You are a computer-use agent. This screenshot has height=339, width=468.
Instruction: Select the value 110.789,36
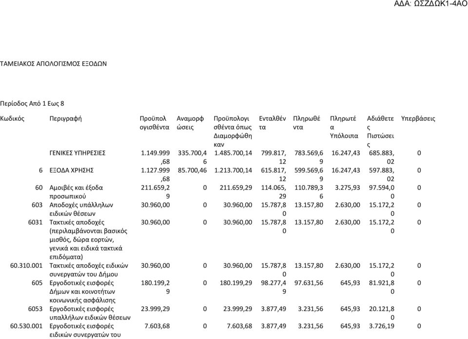(309, 192)
